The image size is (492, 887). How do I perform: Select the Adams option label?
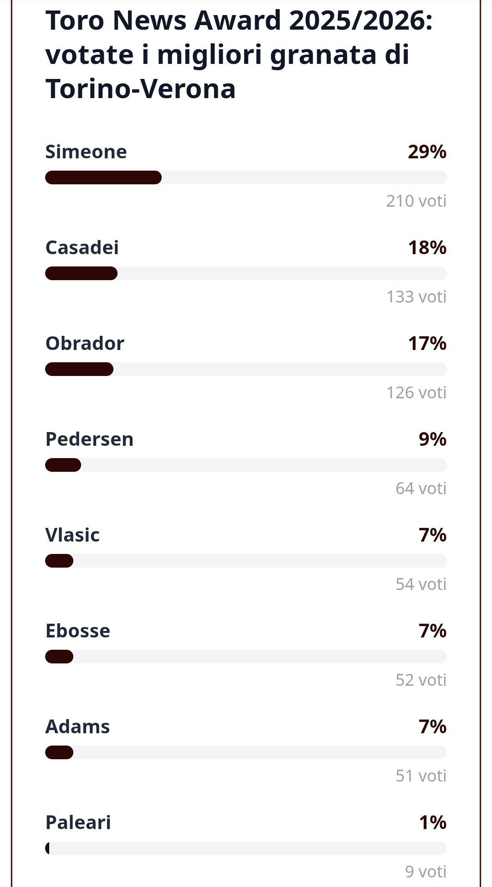[x=77, y=727]
